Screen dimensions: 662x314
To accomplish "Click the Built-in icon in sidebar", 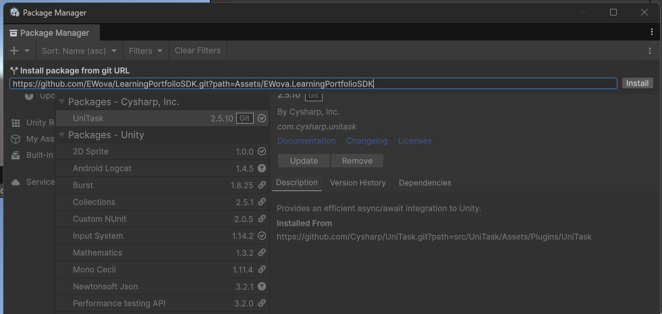I will tap(16, 155).
